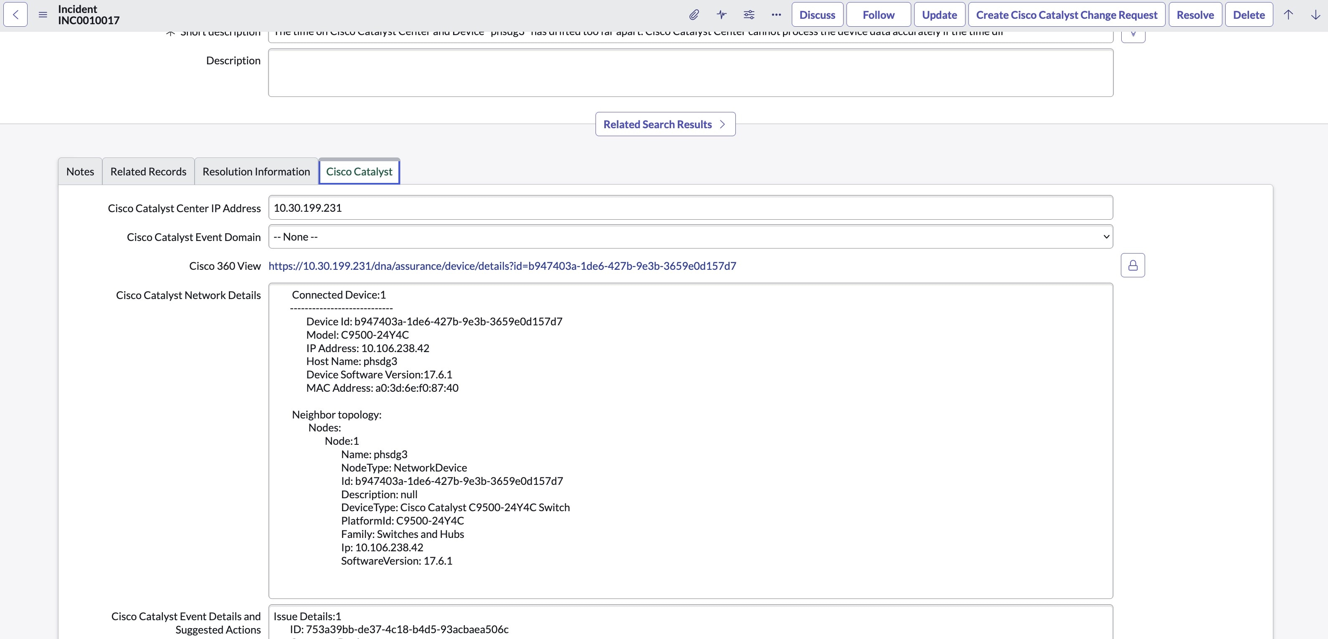Screen dimensions: 1328x639
Task: Click the 'MAC Address: a0:3d:6e:f0:87:40' line
Action: pyautogui.click(x=382, y=388)
